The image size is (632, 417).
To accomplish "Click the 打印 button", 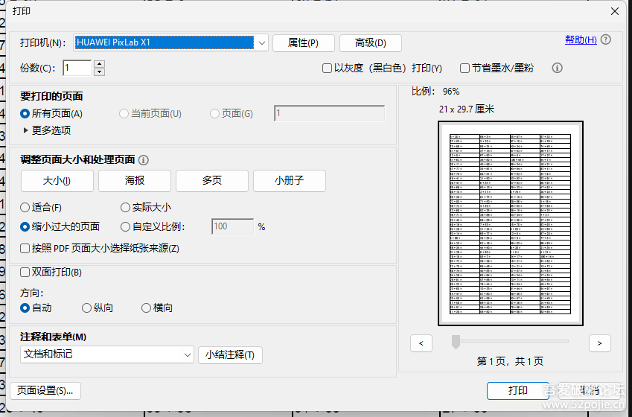I will point(517,391).
